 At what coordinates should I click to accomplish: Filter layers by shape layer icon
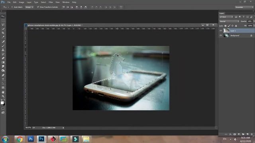(x=247, y=17)
